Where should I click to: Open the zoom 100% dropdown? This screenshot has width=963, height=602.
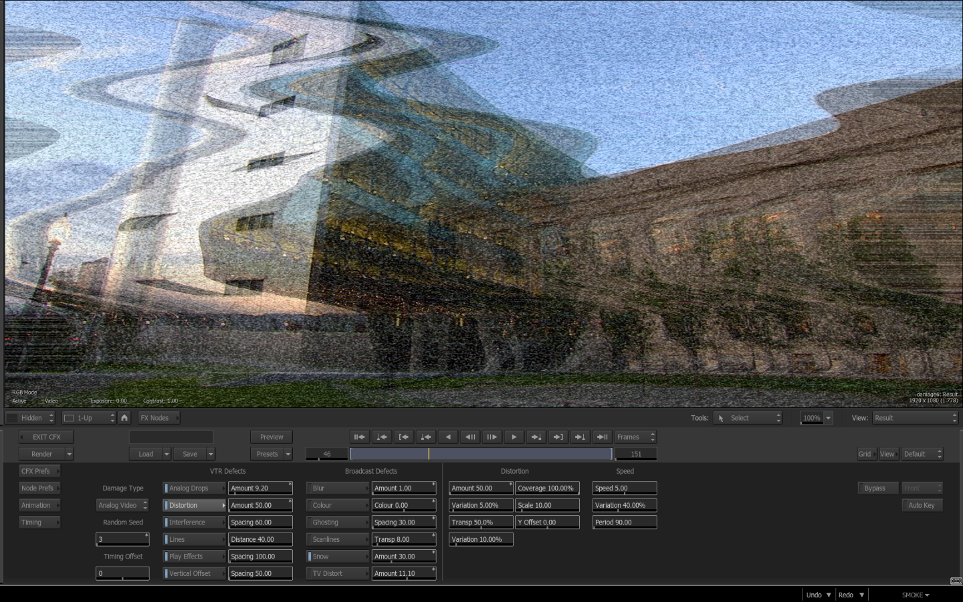click(x=828, y=418)
